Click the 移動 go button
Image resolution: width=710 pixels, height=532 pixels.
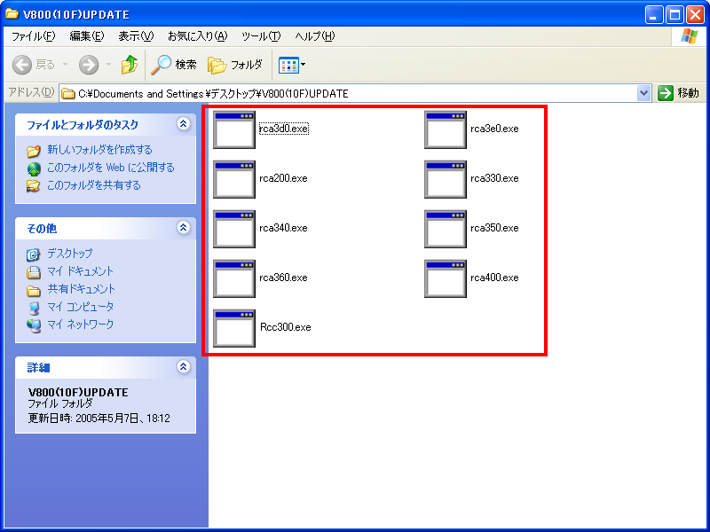(x=679, y=93)
